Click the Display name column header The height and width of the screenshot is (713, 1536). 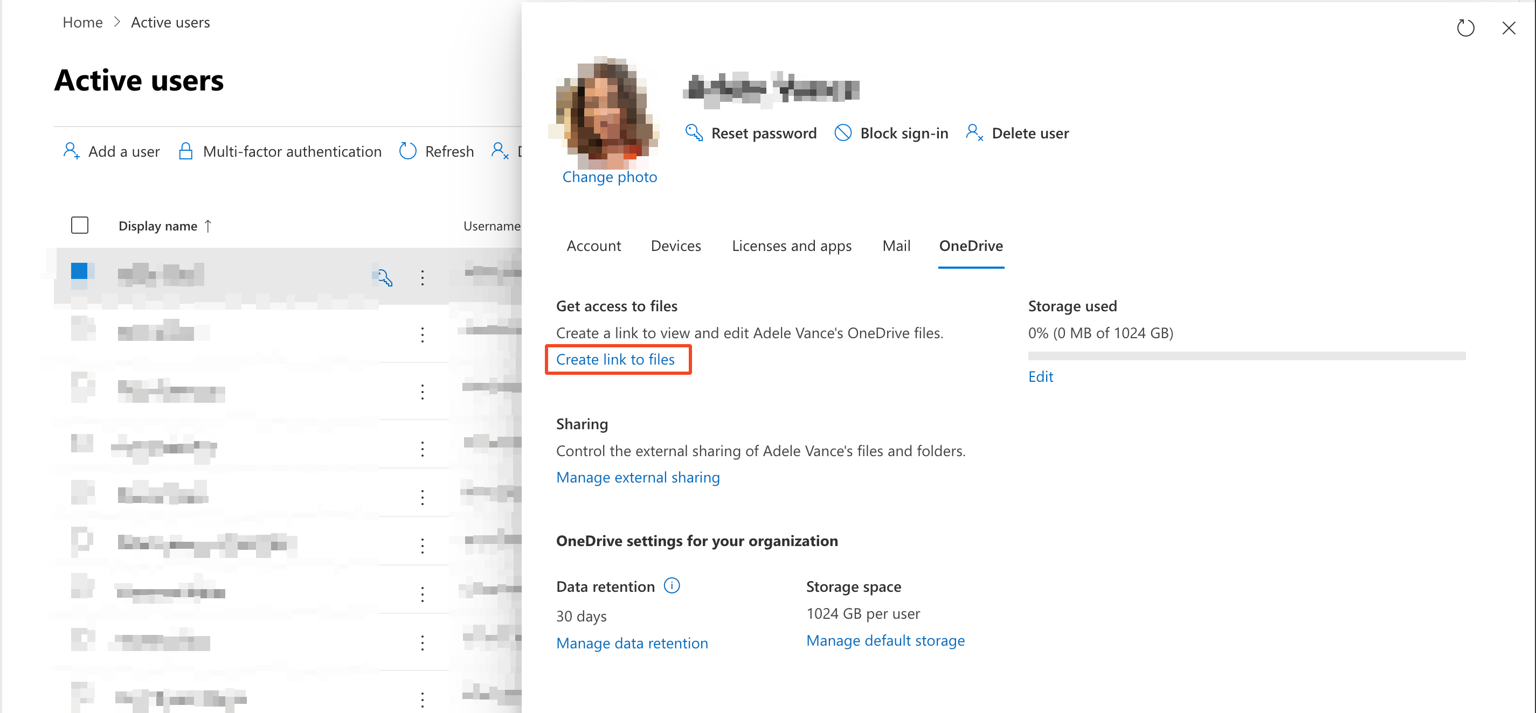157,226
